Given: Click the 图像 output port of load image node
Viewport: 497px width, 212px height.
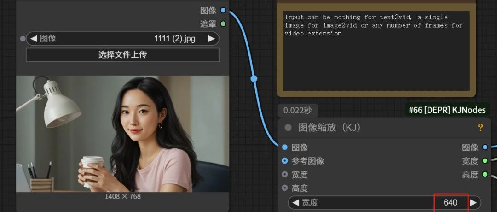Looking at the screenshot, I should tap(223, 11).
